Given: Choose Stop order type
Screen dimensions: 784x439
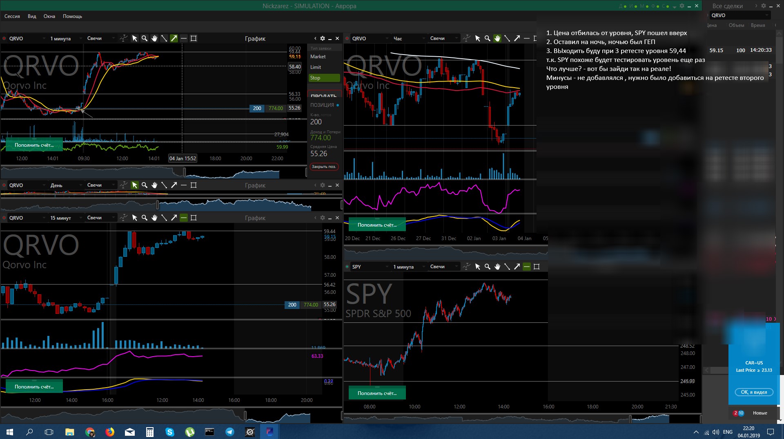Looking at the screenshot, I should click(x=324, y=78).
